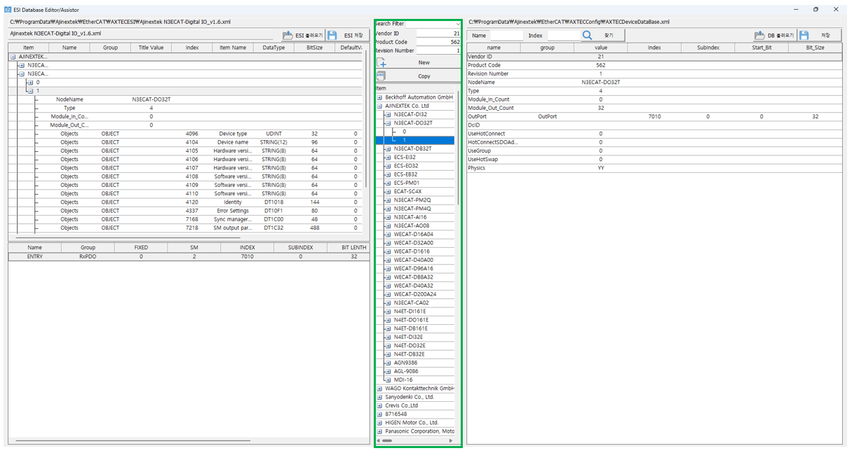Click the DB 불러오기 load button
852x453 pixels.
774,35
